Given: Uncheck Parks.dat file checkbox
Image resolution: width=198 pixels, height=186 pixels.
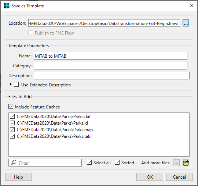Looking at the screenshot, I should pyautogui.click(x=12, y=116).
